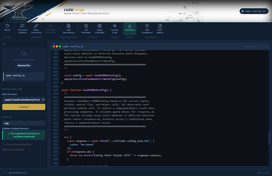Open the Root Function dropdown
Viewport: 272px width, 176px height.
[x=24, y=100]
